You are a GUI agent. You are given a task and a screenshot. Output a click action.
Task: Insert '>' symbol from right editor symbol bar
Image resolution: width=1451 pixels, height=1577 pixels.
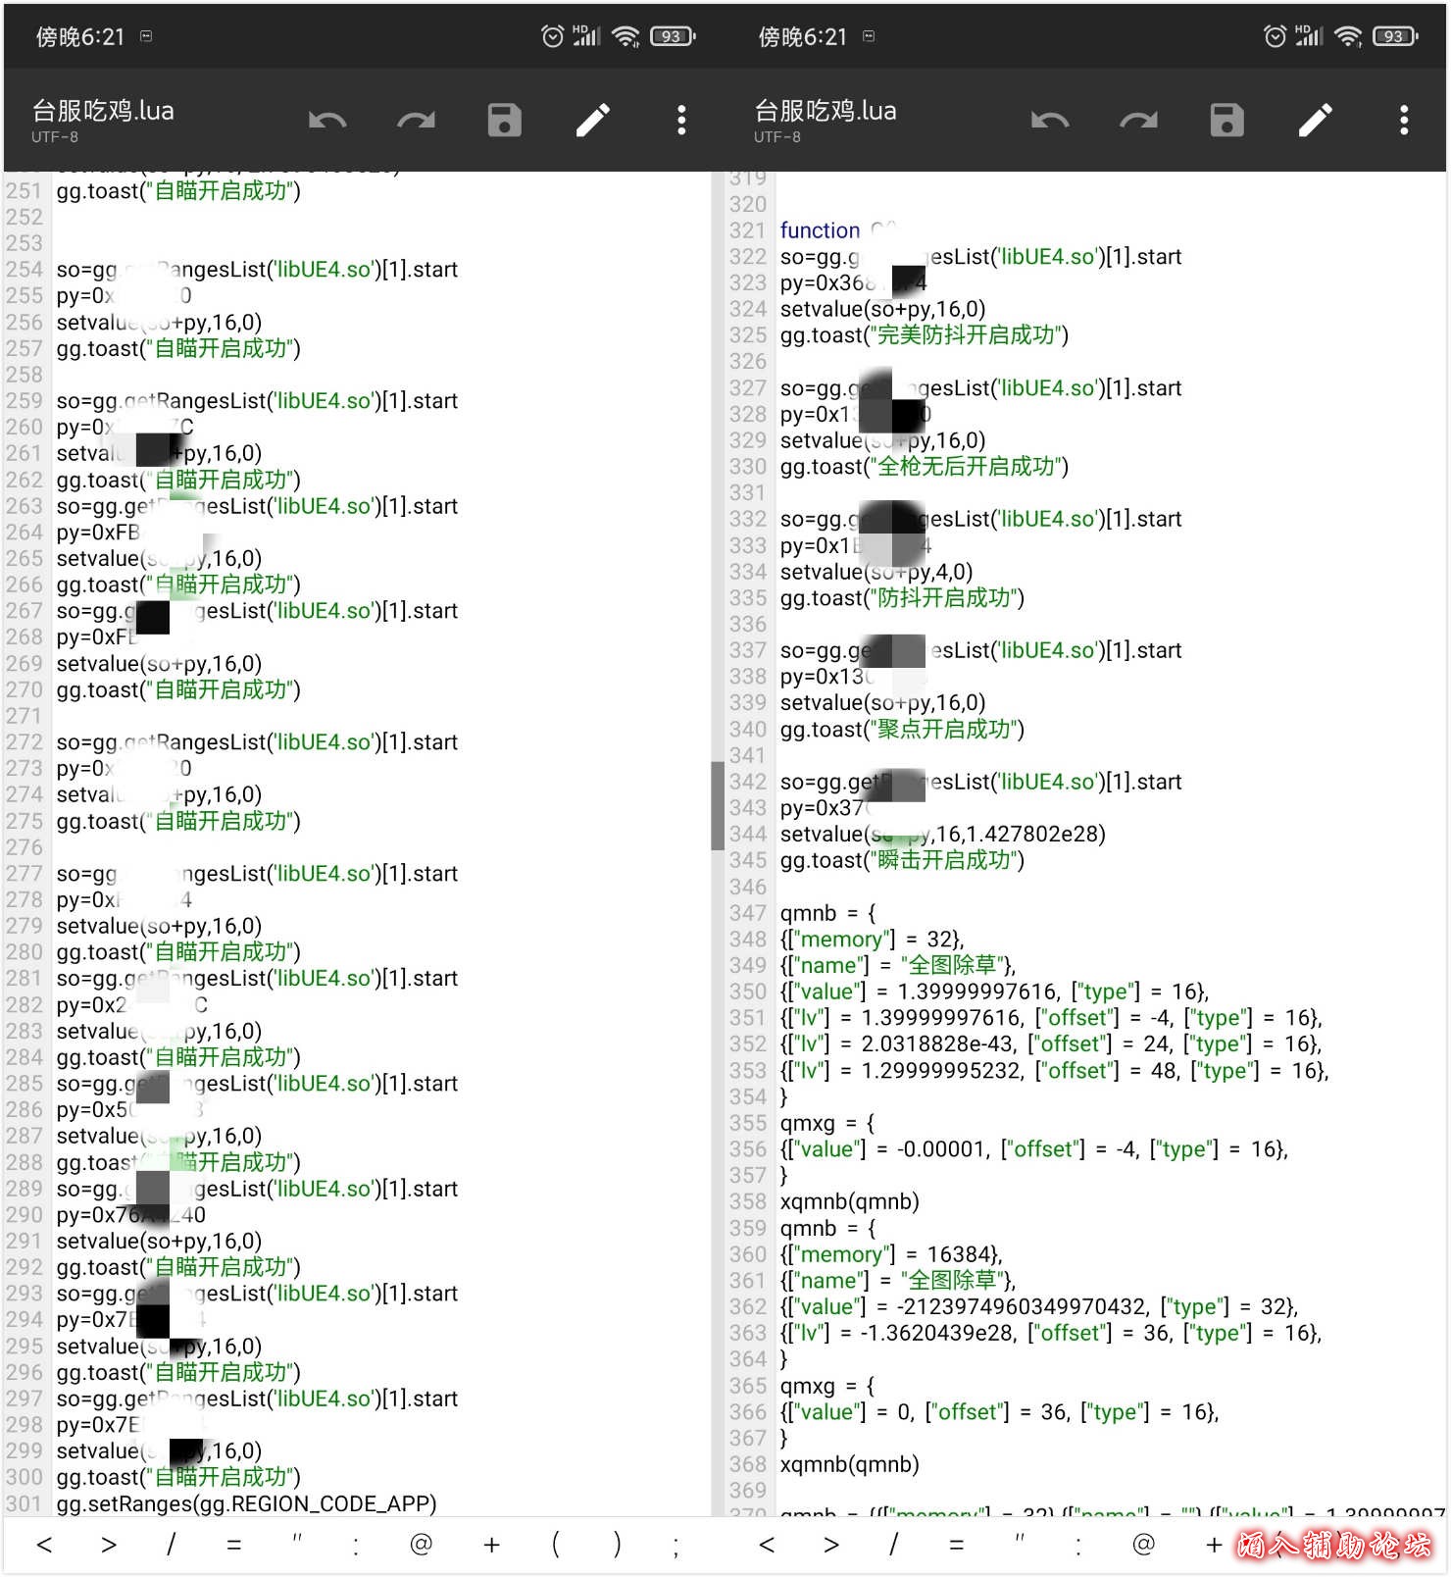830,1545
